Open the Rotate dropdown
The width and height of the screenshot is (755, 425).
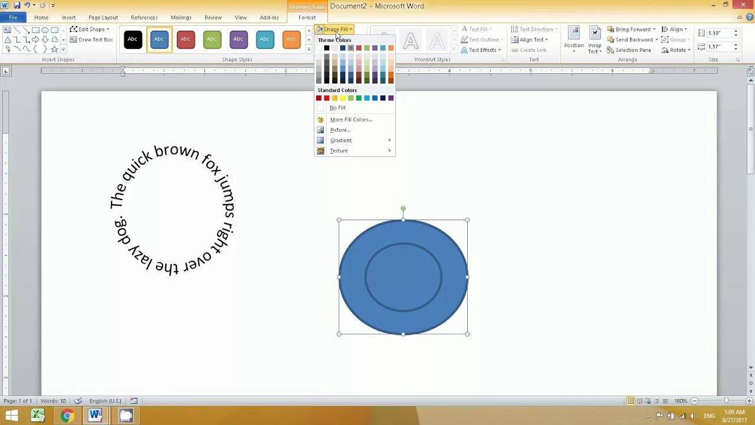coord(675,50)
